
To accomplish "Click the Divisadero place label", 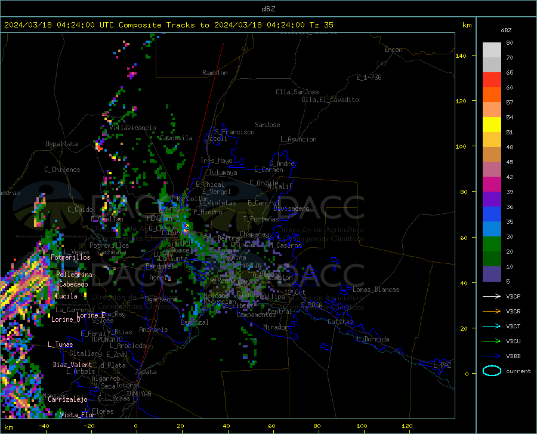I will coord(291,208).
